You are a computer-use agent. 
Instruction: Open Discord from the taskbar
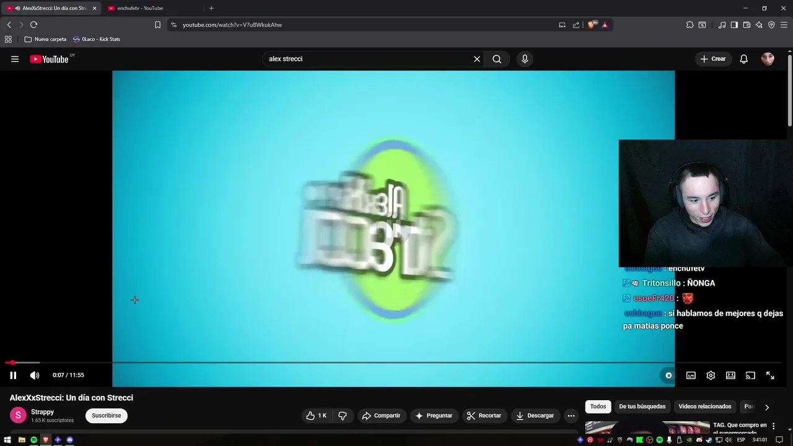(x=69, y=440)
